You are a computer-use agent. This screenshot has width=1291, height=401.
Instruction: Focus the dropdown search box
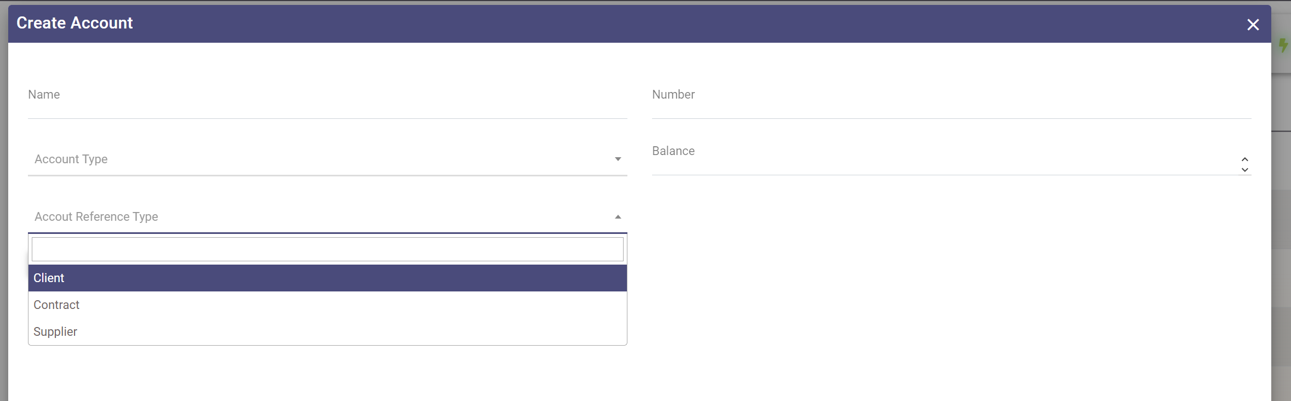click(x=328, y=249)
